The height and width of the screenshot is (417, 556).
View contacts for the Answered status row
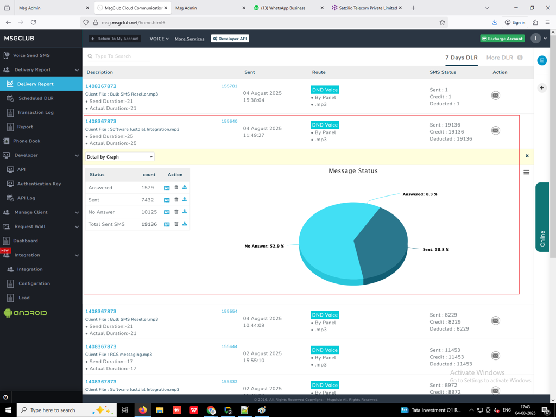(x=167, y=188)
